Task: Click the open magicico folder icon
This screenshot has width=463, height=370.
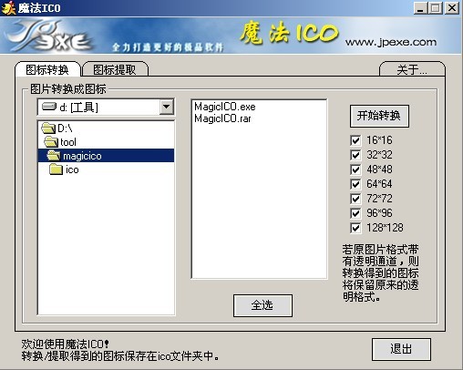Action: 54,156
